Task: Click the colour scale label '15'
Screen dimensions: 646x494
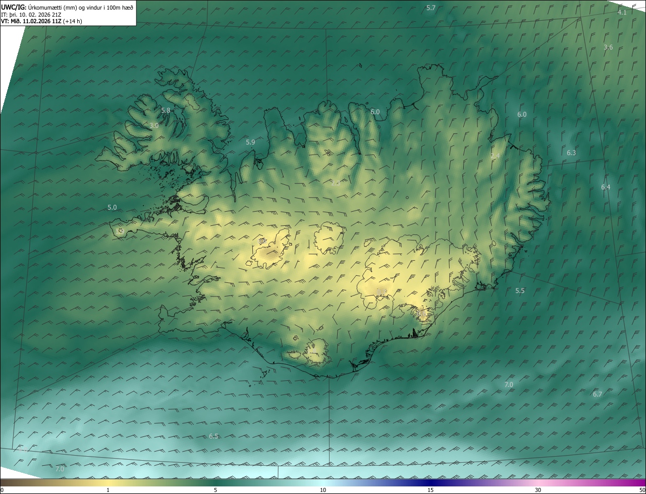Action: (x=430, y=490)
